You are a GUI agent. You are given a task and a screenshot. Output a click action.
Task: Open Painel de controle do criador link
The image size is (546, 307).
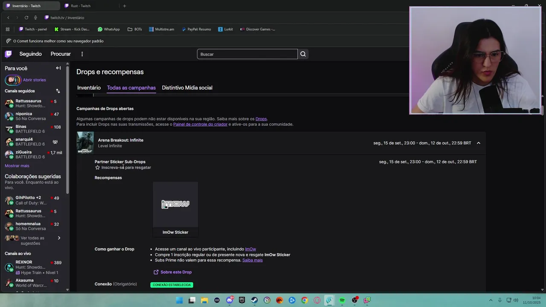[200, 125]
